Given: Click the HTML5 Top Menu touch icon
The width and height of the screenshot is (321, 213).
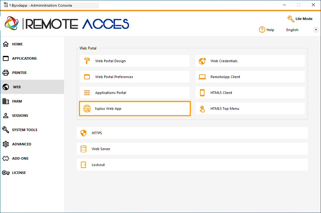Looking at the screenshot, I should [x=202, y=109].
